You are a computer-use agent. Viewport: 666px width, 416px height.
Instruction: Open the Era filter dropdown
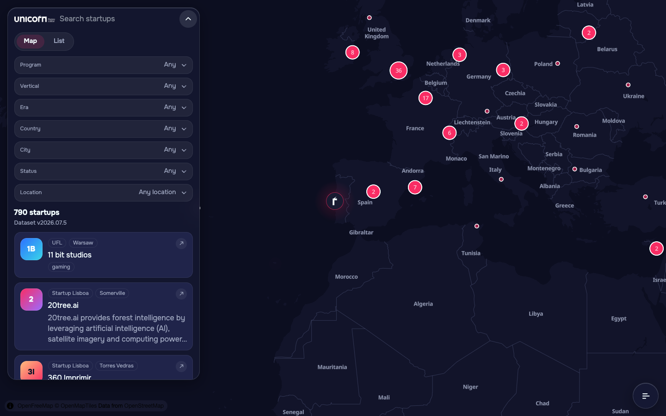tap(104, 108)
